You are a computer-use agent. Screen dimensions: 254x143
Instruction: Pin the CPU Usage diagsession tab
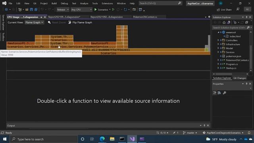41,17
